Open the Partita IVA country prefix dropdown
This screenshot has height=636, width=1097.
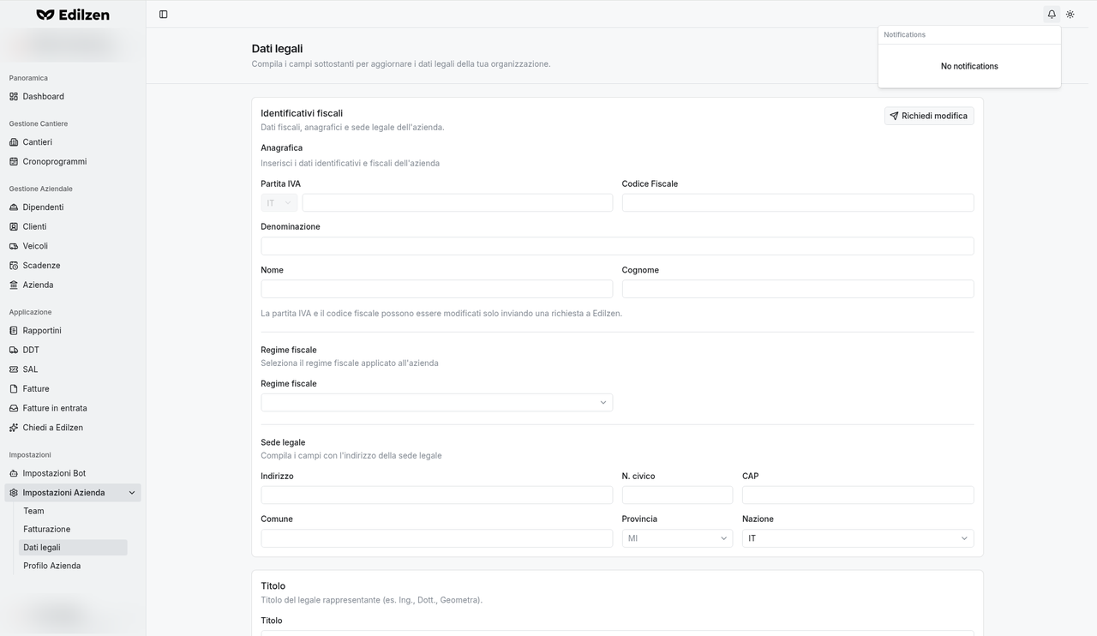279,203
